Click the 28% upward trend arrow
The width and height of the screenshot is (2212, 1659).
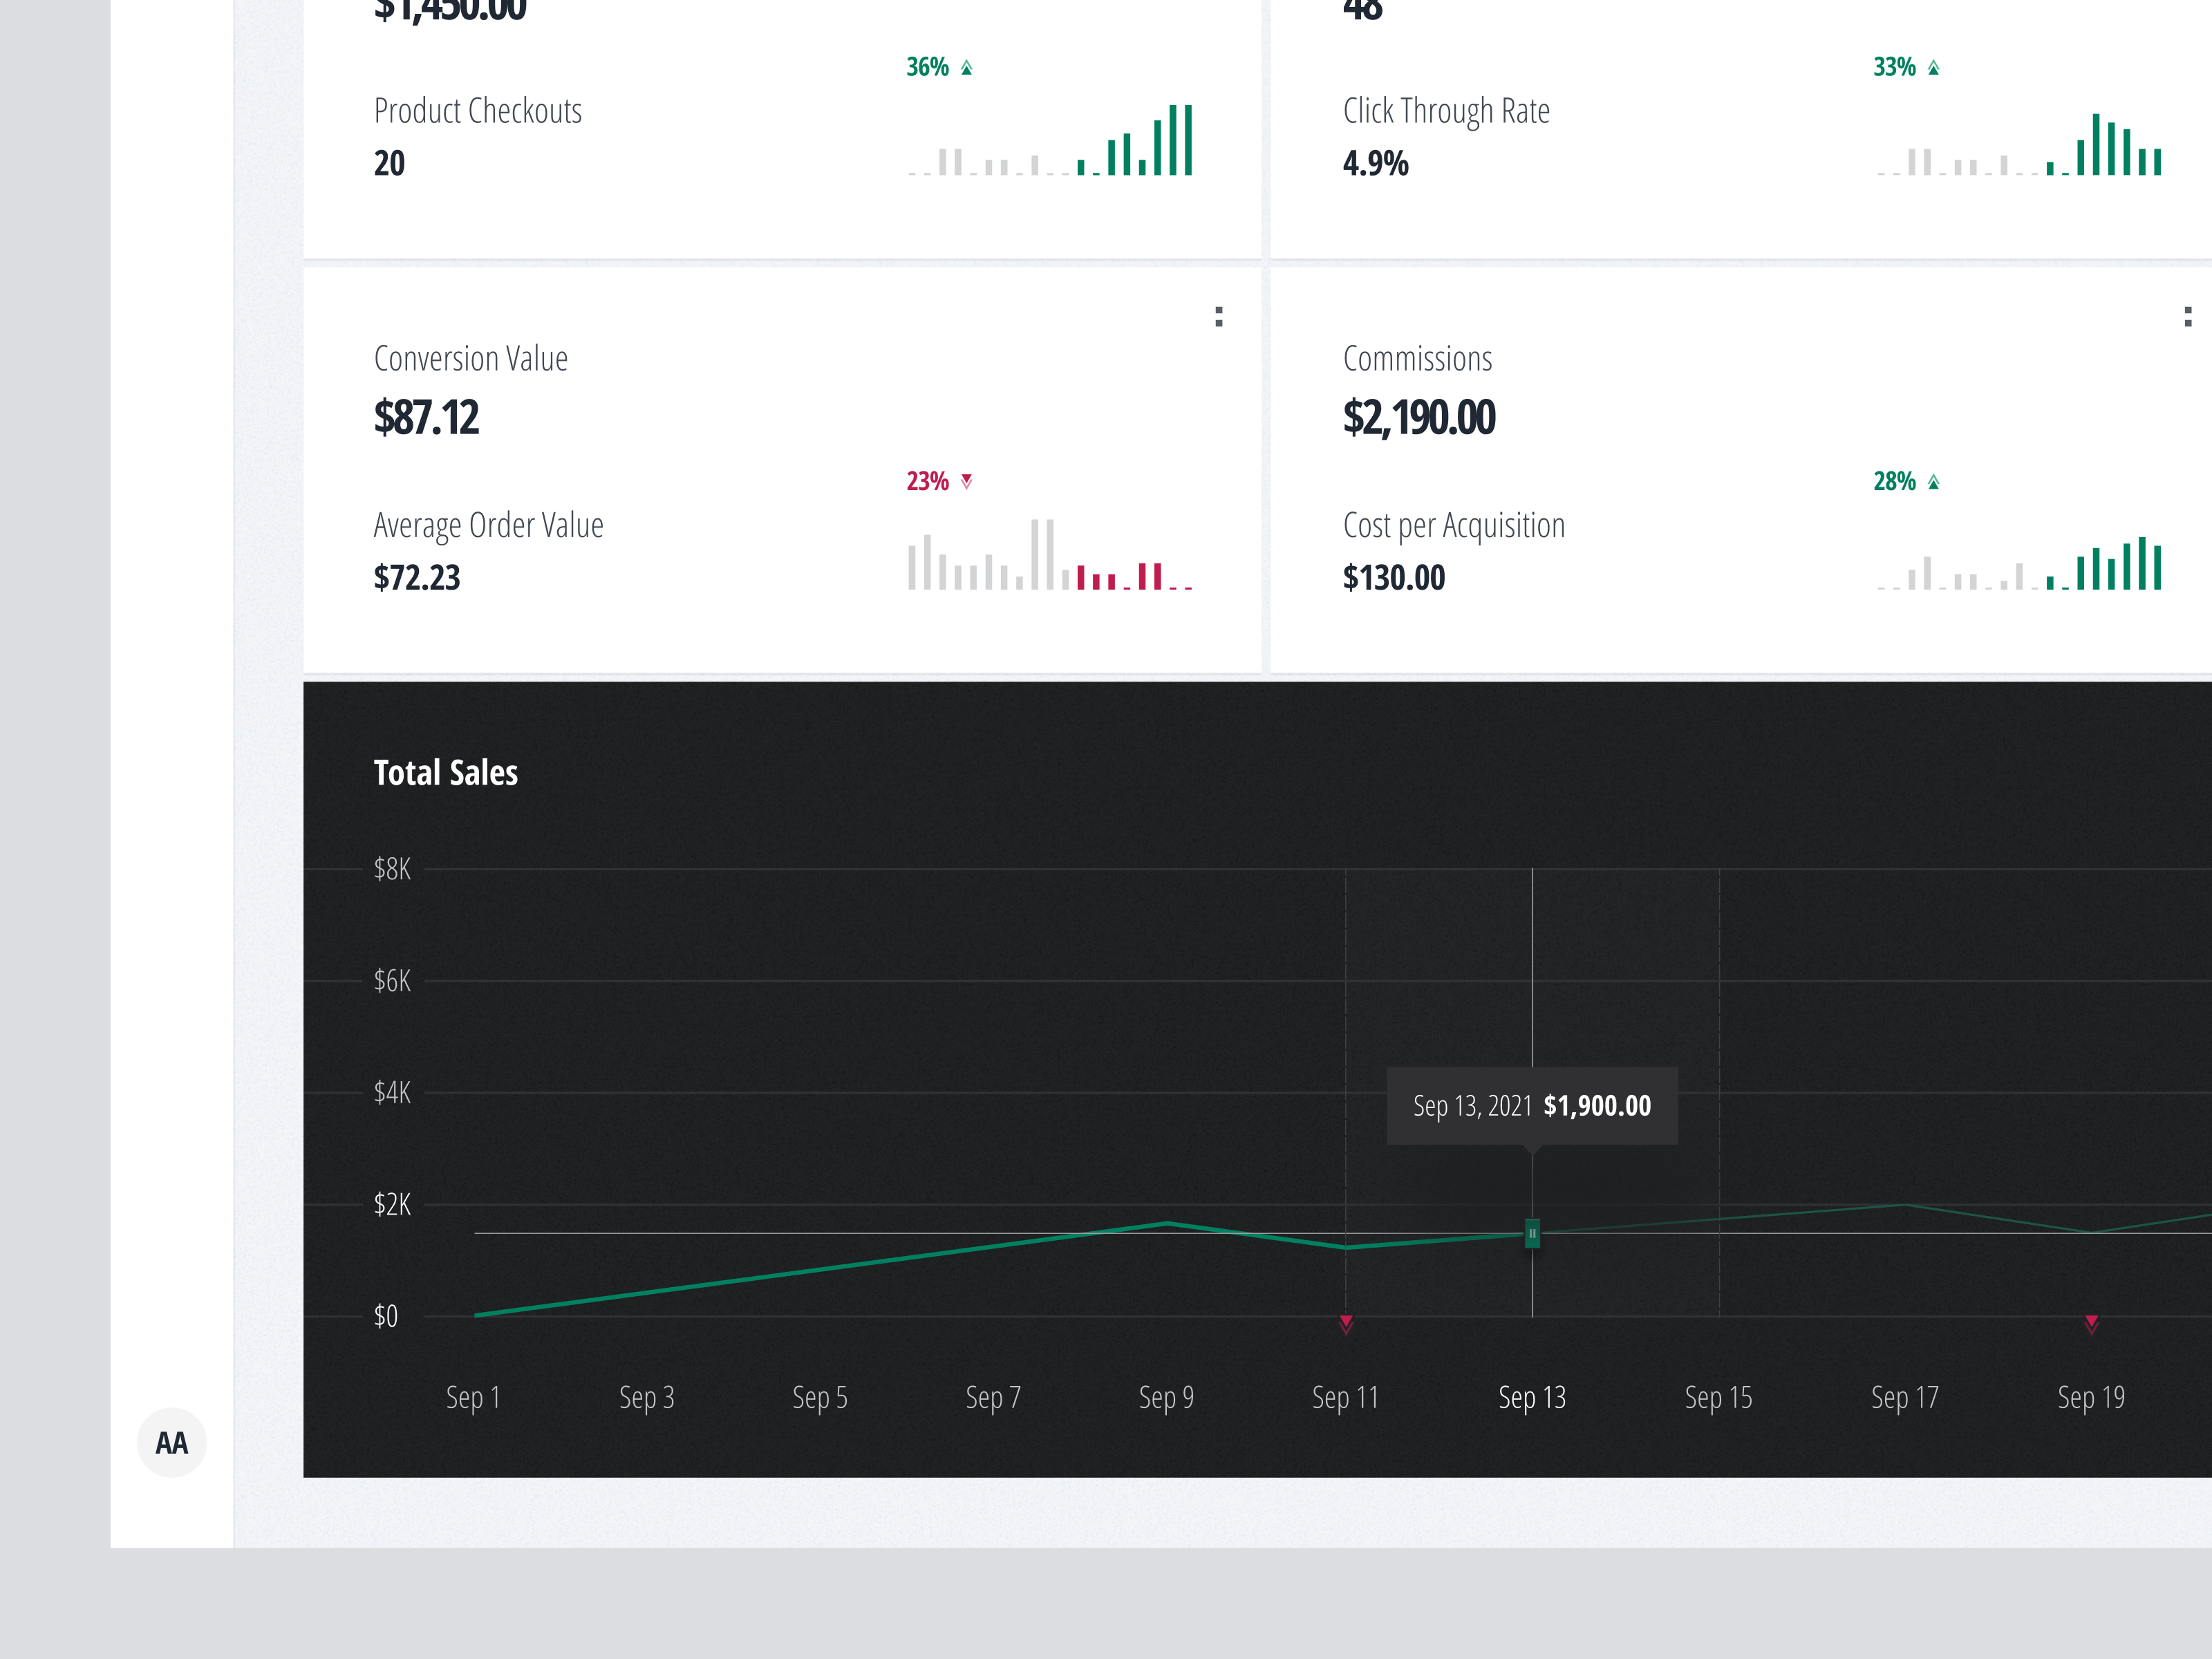pyautogui.click(x=1933, y=482)
